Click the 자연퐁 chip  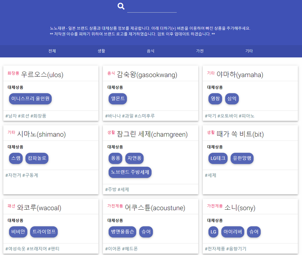pyautogui.click(x=134, y=158)
